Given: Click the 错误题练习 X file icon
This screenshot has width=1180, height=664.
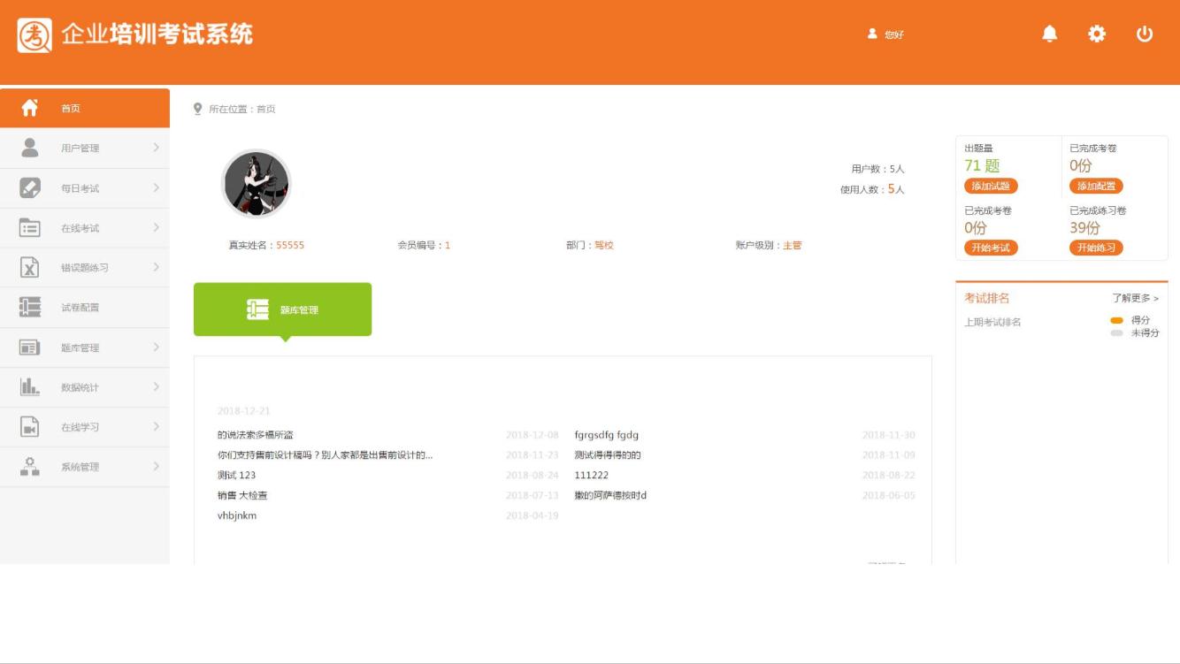Looking at the screenshot, I should click(x=30, y=267).
